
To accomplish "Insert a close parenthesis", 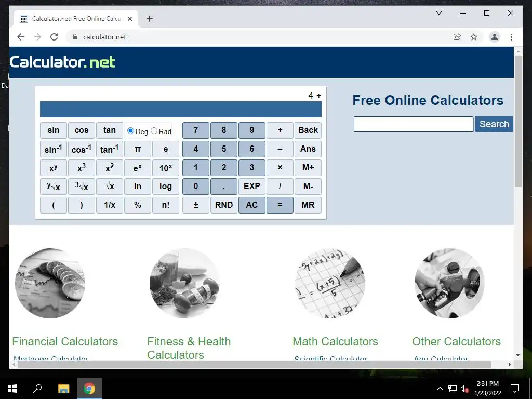I will [82, 205].
